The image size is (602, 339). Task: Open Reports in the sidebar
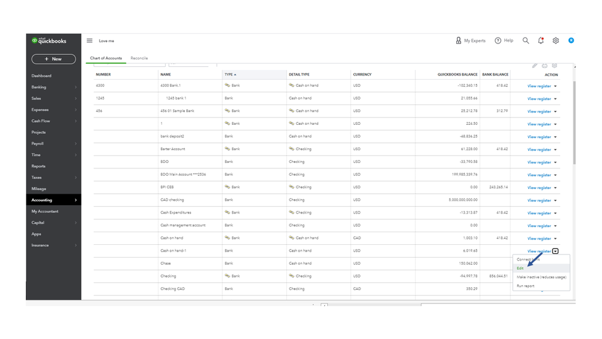(39, 166)
